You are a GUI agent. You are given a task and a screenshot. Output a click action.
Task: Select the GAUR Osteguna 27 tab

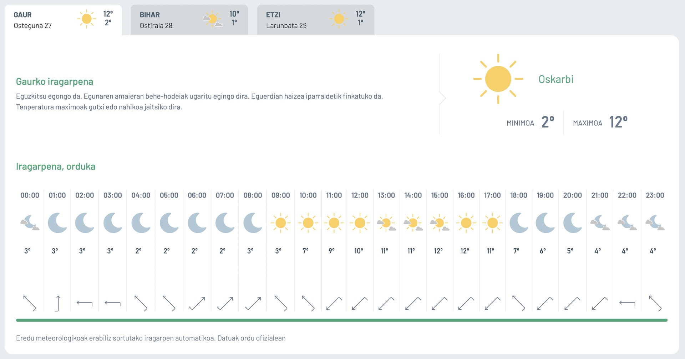click(63, 20)
